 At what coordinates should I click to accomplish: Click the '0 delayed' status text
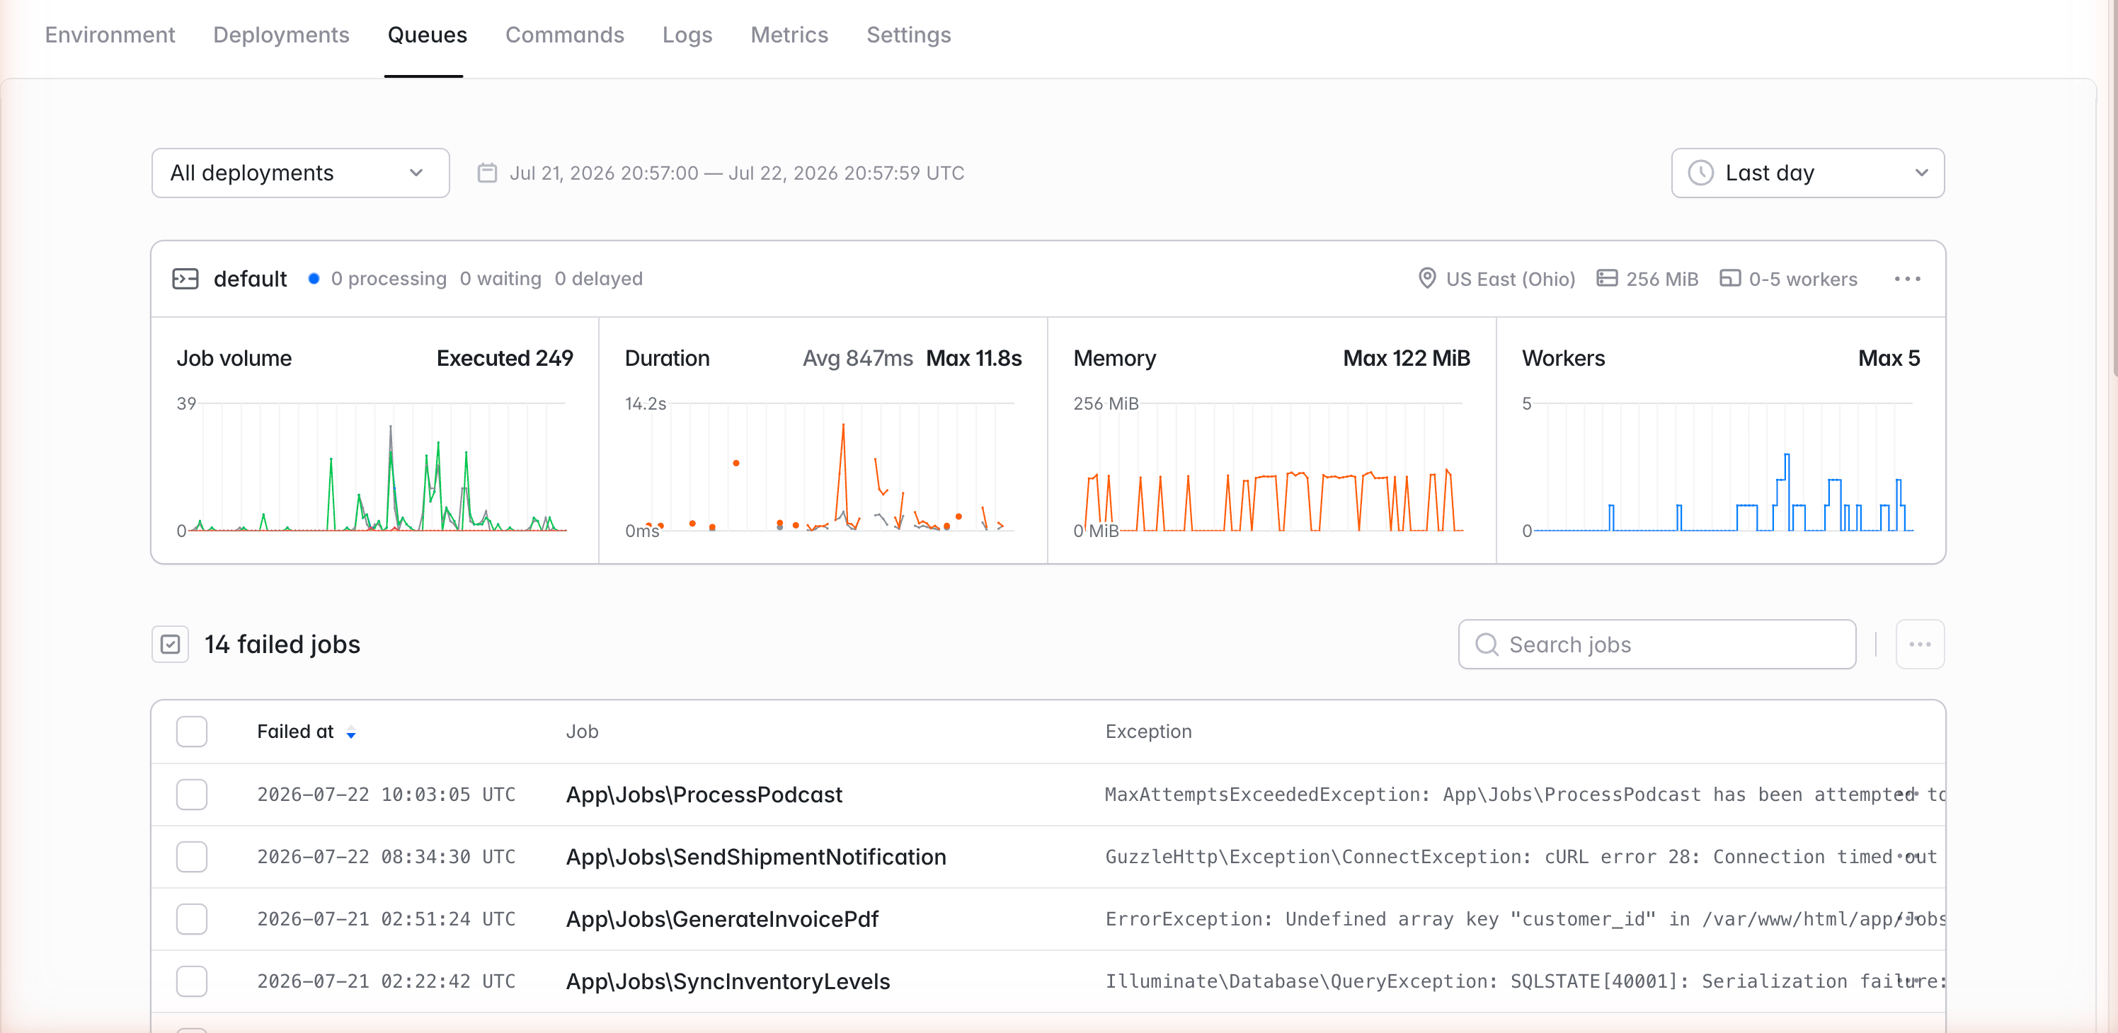tap(599, 279)
